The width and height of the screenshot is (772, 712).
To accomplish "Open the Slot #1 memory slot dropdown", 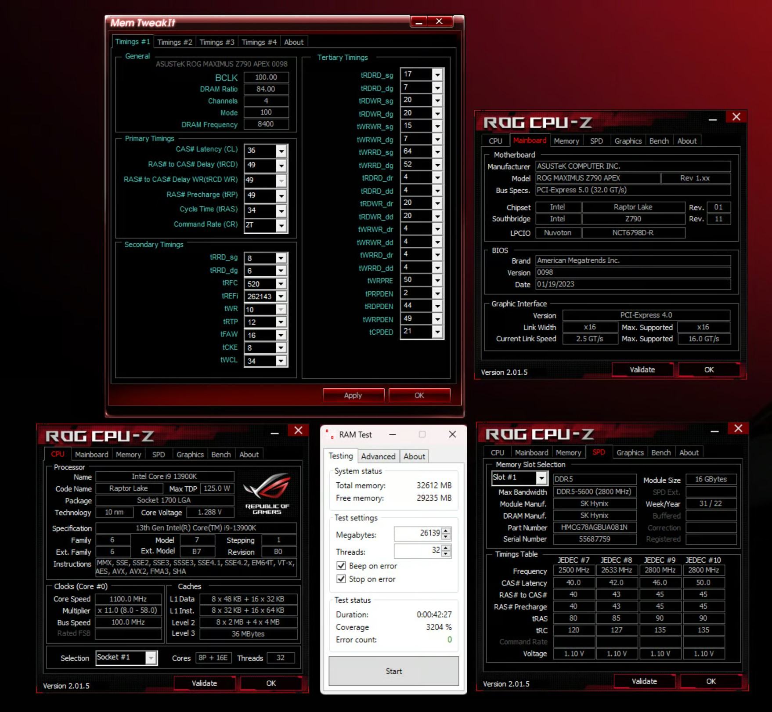I will [542, 478].
